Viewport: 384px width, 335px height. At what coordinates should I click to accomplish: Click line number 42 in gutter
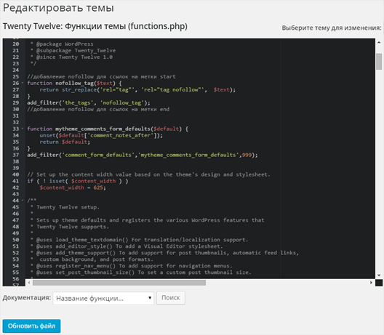pos(16,187)
